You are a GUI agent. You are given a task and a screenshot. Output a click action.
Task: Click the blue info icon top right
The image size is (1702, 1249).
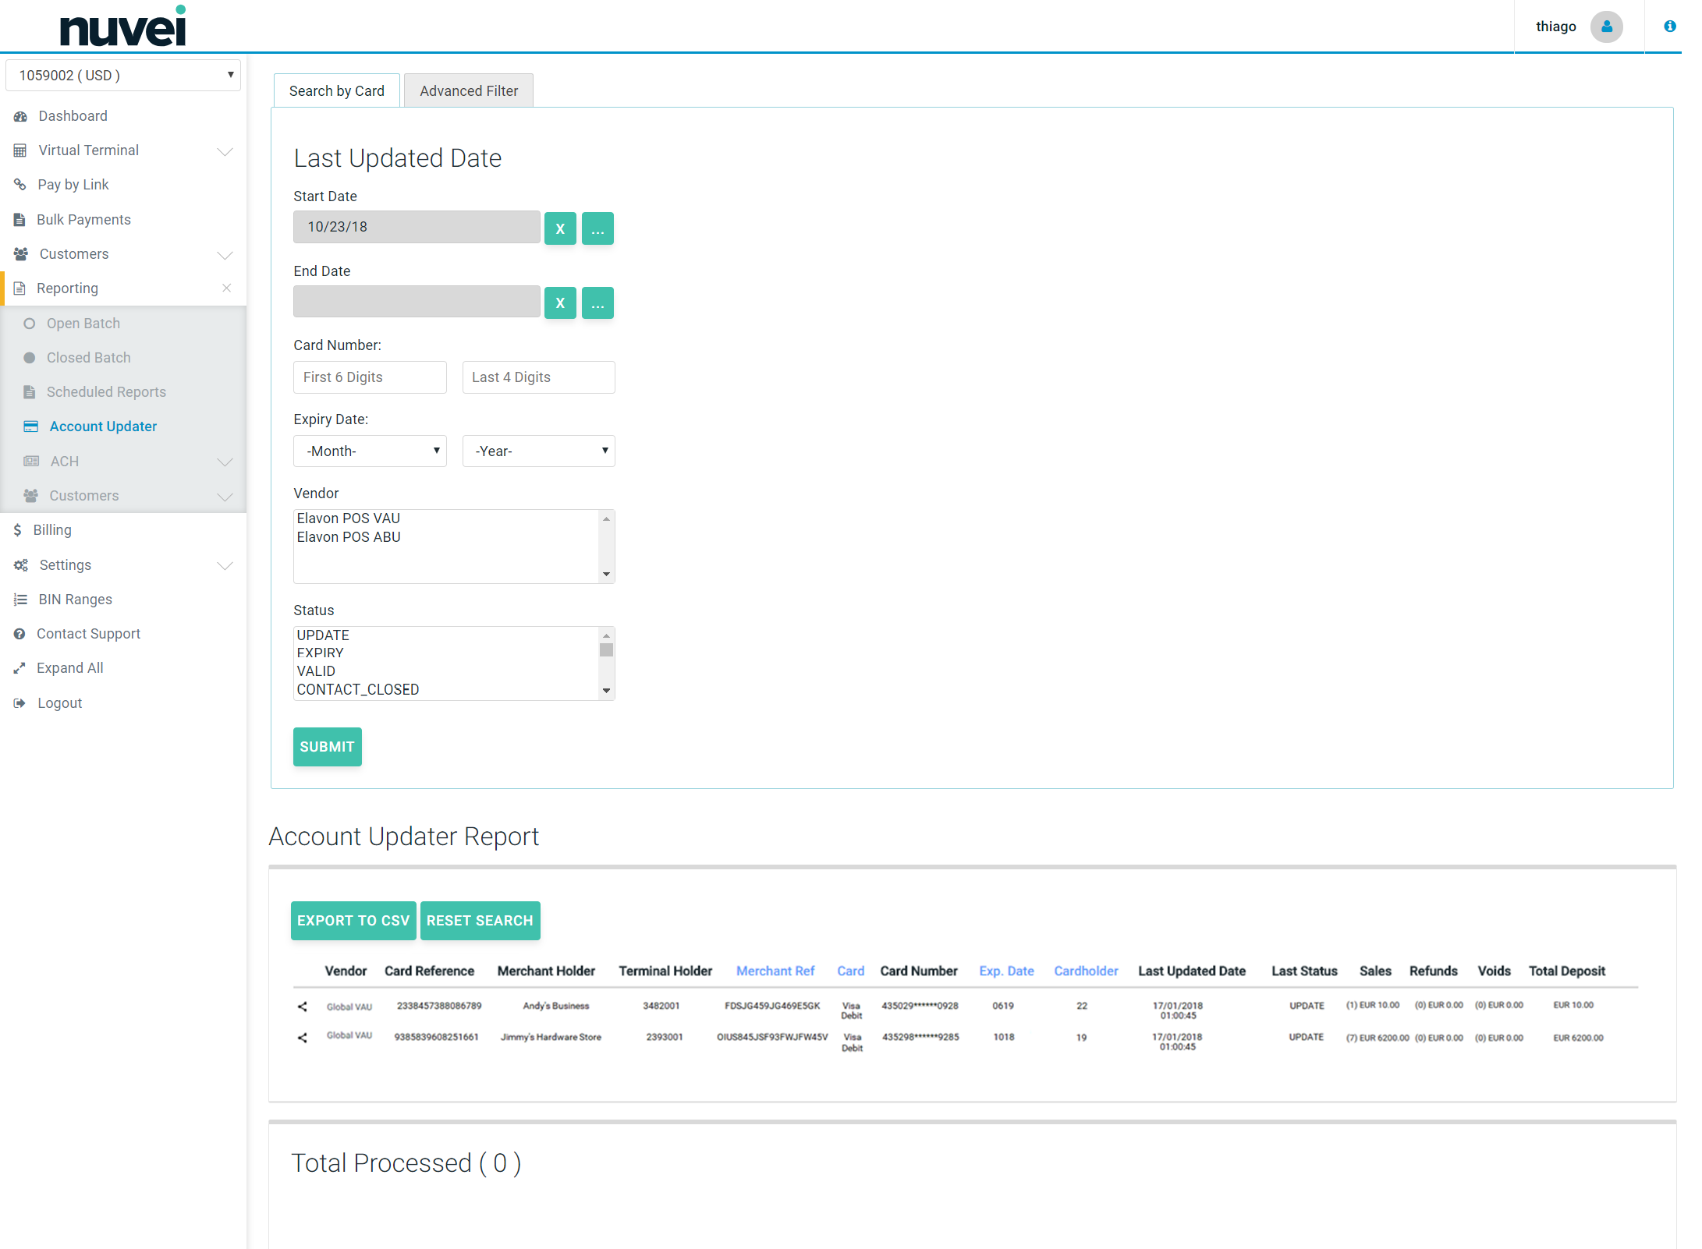click(x=1669, y=27)
